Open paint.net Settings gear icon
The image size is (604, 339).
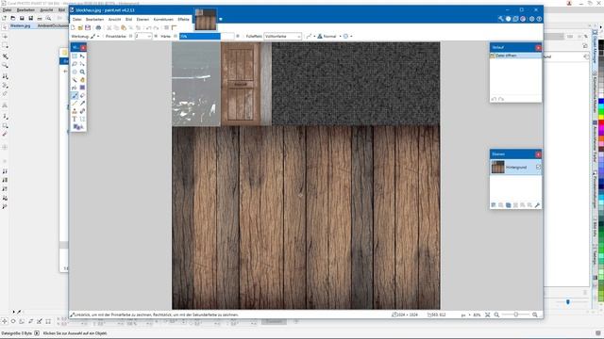click(531, 19)
